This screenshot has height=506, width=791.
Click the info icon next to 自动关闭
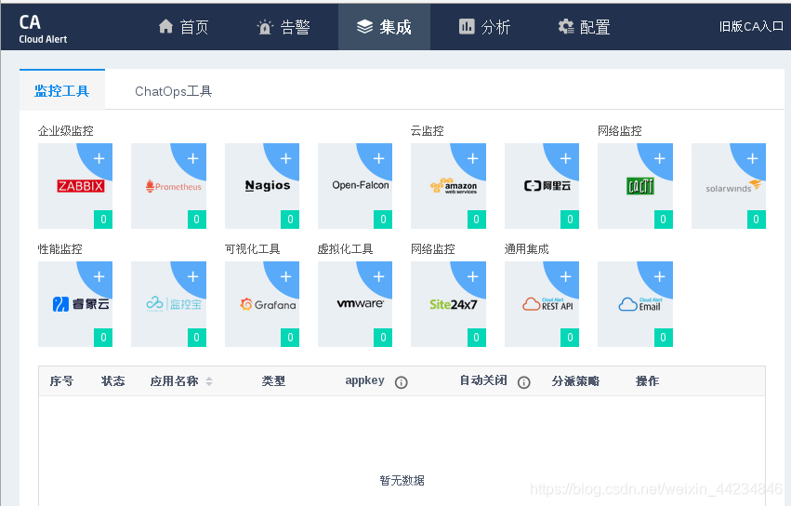click(x=524, y=382)
